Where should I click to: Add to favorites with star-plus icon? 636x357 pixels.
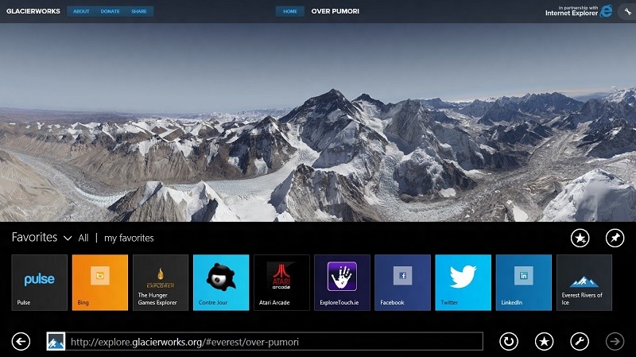(580, 238)
